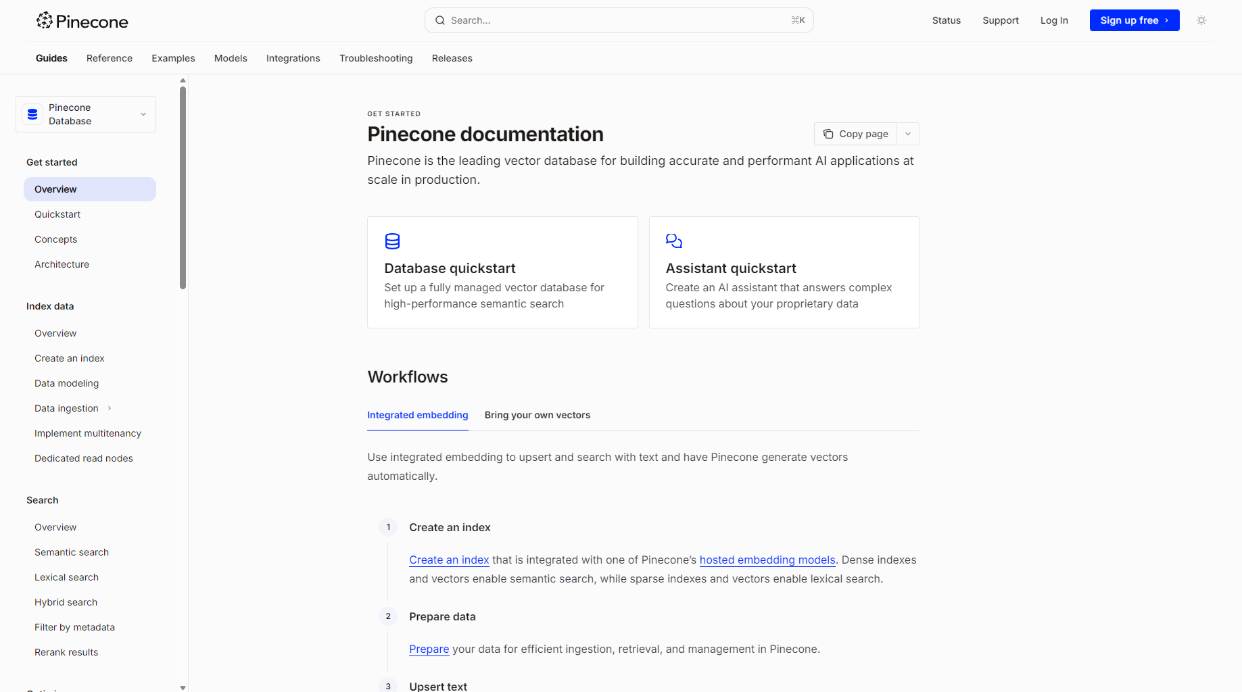Switch to Bring your own vectors tab
This screenshot has height=692, width=1242.
click(x=537, y=415)
